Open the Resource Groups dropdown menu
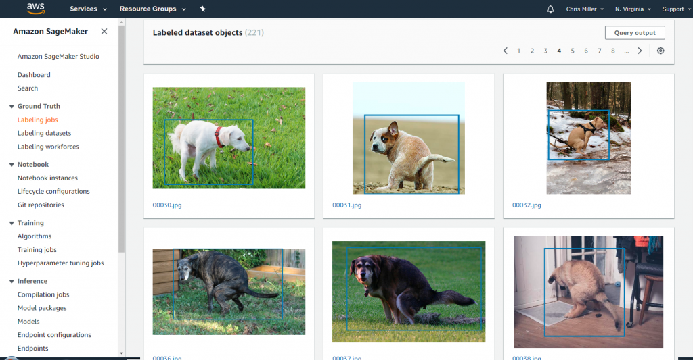This screenshot has height=360, width=693. [152, 9]
